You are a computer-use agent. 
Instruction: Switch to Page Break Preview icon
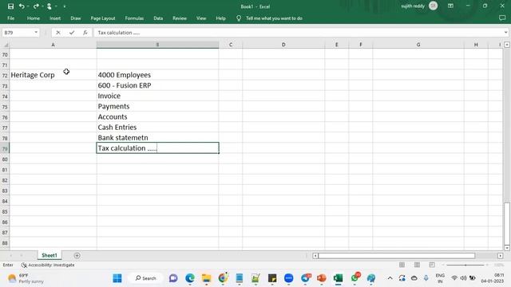tap(432, 265)
